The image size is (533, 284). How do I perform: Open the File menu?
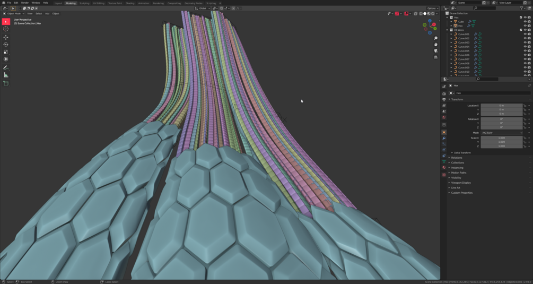pyautogui.click(x=9, y=3)
